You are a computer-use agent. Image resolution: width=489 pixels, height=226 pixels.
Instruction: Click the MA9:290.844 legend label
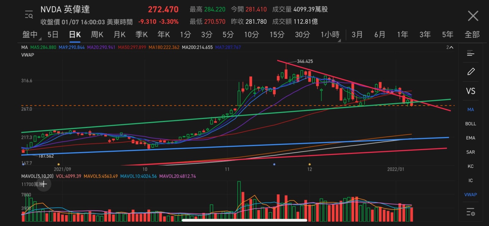72,47
